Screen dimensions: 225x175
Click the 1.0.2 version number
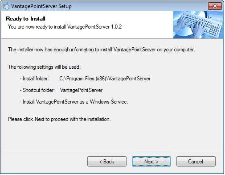click(x=116, y=27)
